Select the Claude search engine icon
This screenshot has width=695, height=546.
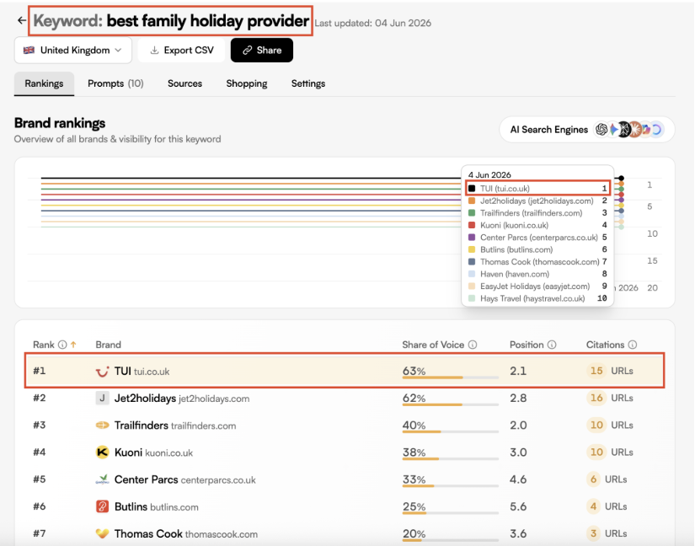pyautogui.click(x=634, y=130)
